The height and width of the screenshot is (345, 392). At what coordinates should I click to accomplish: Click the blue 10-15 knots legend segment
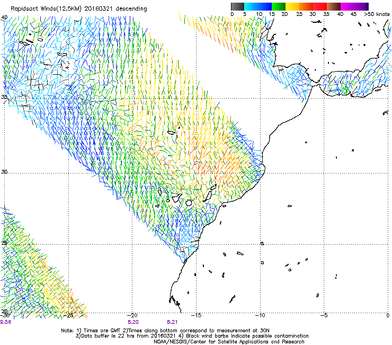tap(265, 6)
